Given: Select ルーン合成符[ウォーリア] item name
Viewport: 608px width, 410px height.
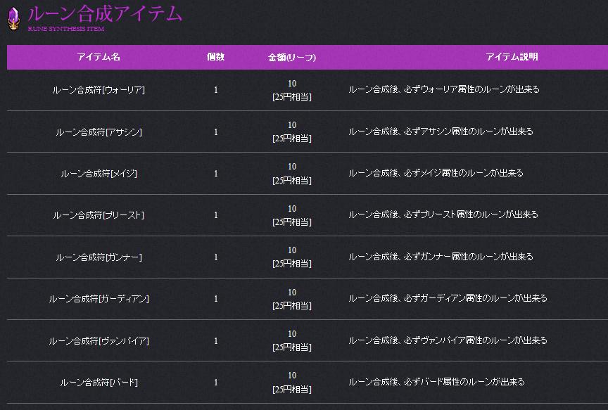Looking at the screenshot, I should coord(99,90).
